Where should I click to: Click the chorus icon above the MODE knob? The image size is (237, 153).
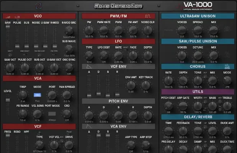(227, 66)
